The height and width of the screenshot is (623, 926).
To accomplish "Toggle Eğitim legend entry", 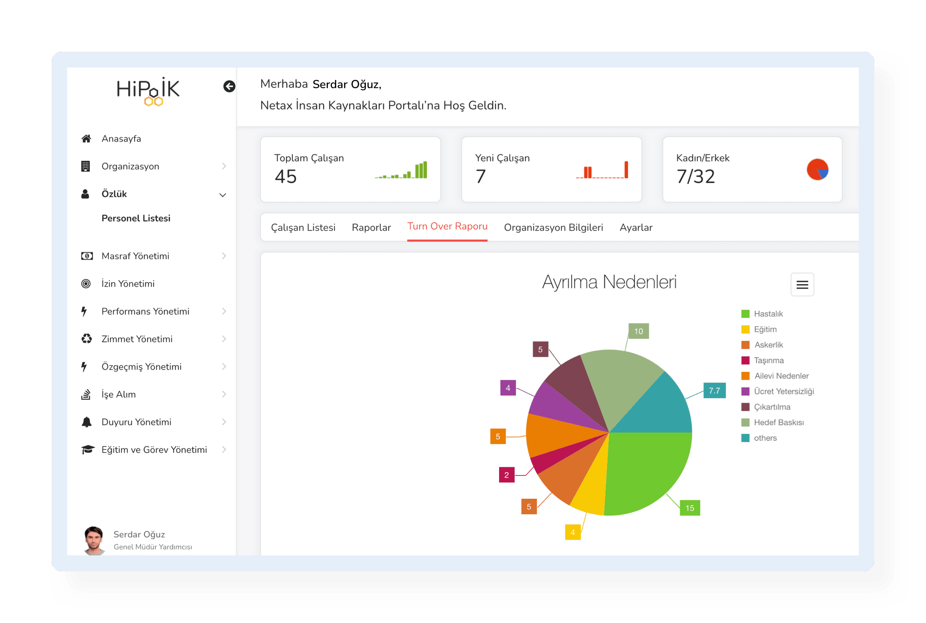I will [x=759, y=329].
